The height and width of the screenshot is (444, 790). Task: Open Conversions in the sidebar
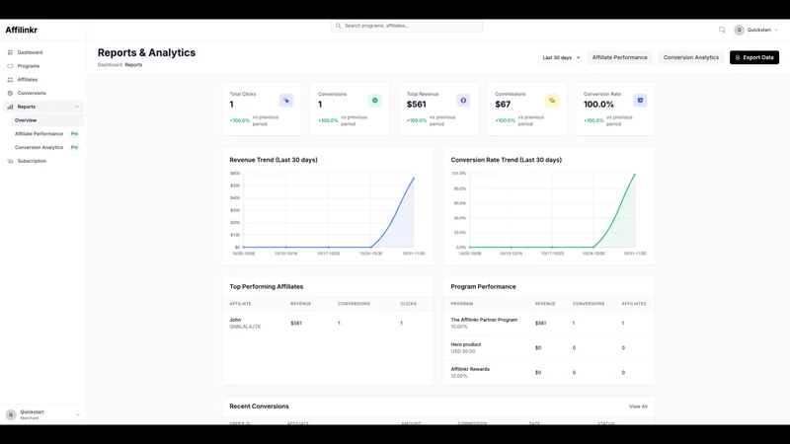click(x=43, y=93)
